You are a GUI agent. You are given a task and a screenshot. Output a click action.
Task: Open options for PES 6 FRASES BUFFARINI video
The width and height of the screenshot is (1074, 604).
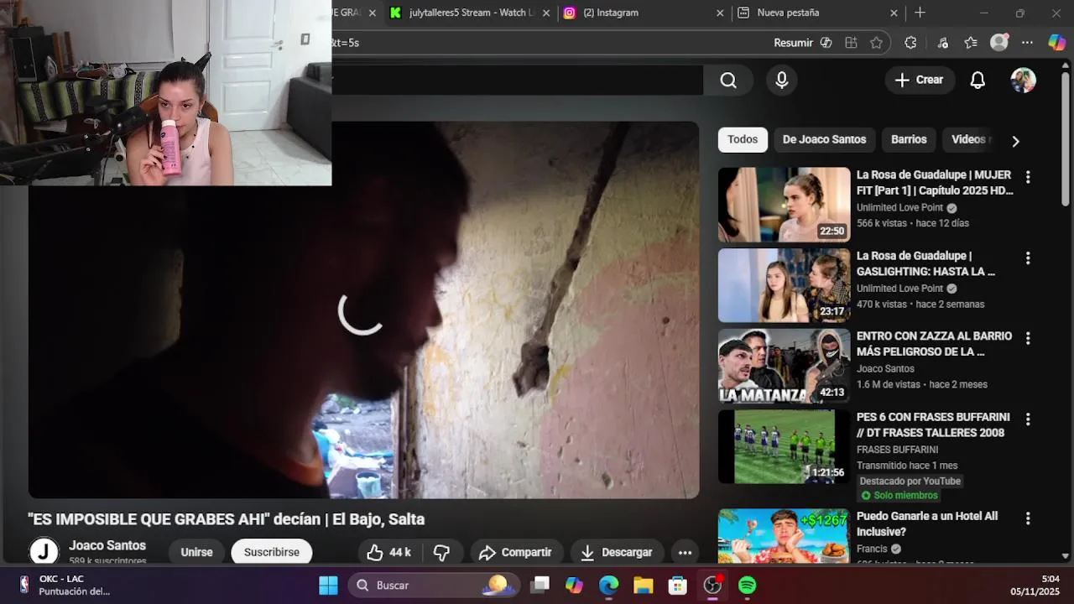pyautogui.click(x=1028, y=419)
